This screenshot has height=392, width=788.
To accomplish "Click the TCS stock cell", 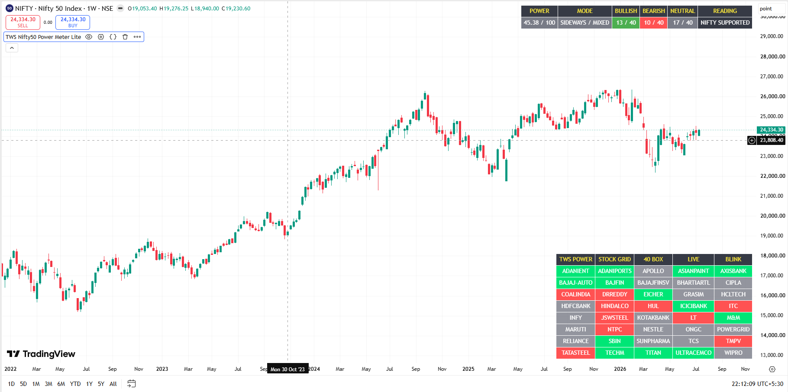I will click(x=694, y=341).
